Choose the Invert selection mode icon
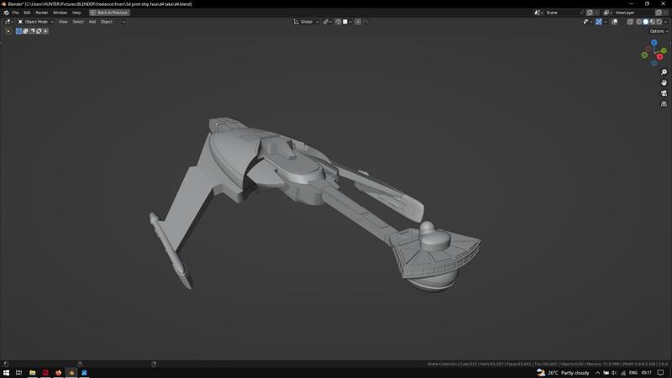 (39, 31)
